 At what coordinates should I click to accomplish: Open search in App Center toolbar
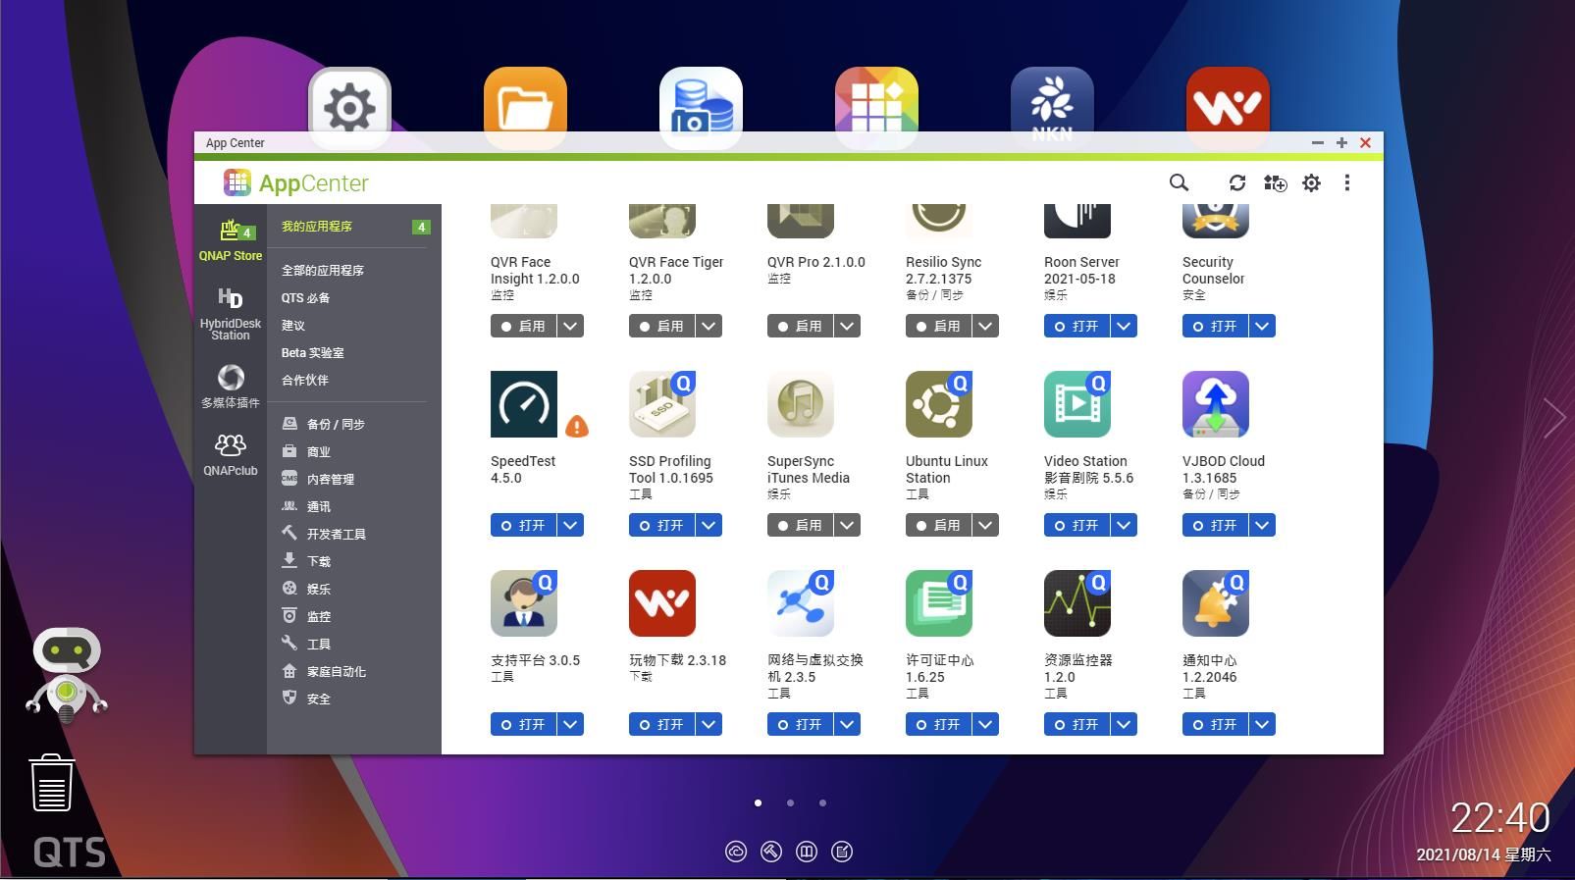[x=1179, y=182]
